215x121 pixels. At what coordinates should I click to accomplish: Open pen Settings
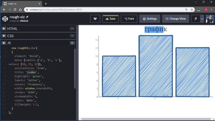[150, 19]
